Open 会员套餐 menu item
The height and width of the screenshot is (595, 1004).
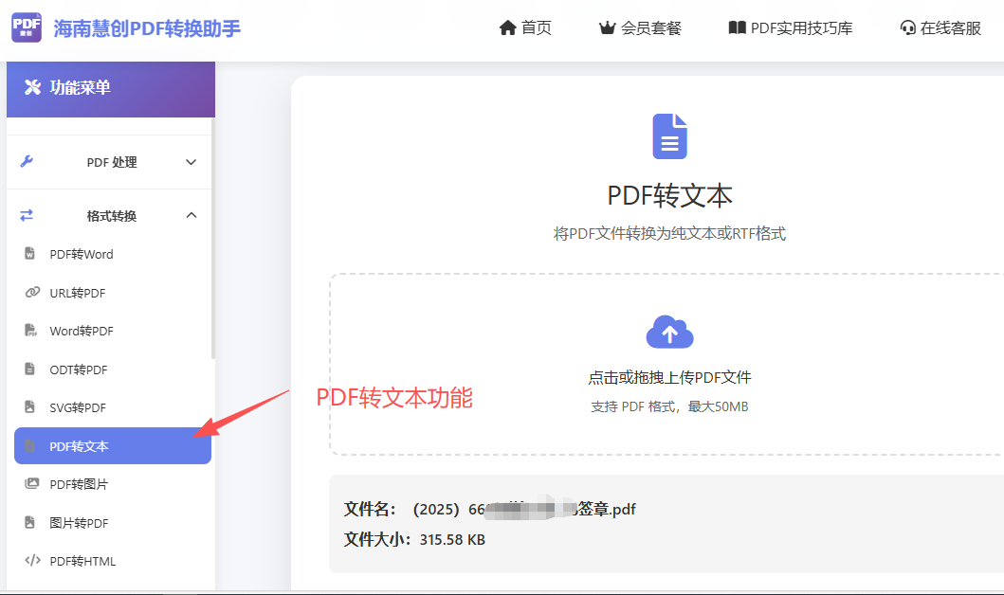pos(651,28)
